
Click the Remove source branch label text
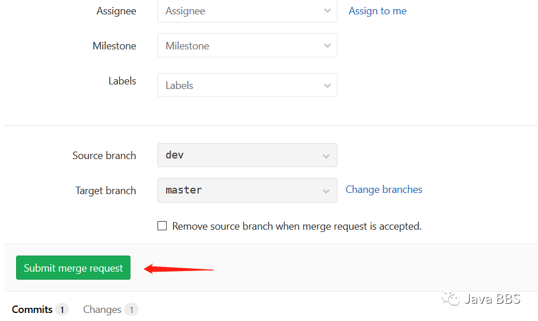point(297,226)
